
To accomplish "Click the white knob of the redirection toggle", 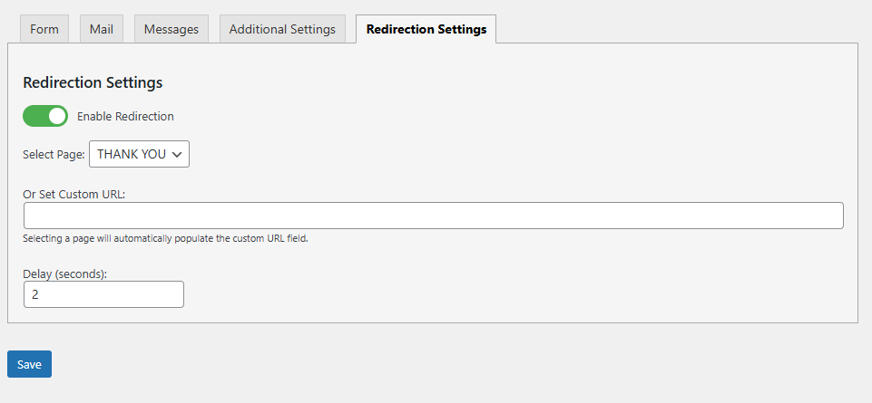I will tap(57, 116).
